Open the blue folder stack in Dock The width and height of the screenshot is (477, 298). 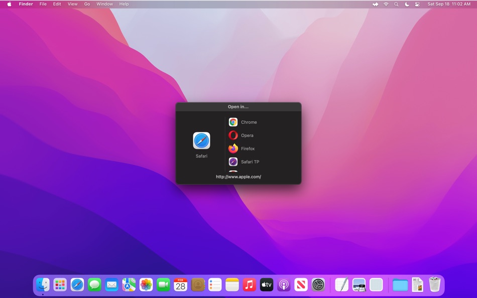(x=400, y=285)
